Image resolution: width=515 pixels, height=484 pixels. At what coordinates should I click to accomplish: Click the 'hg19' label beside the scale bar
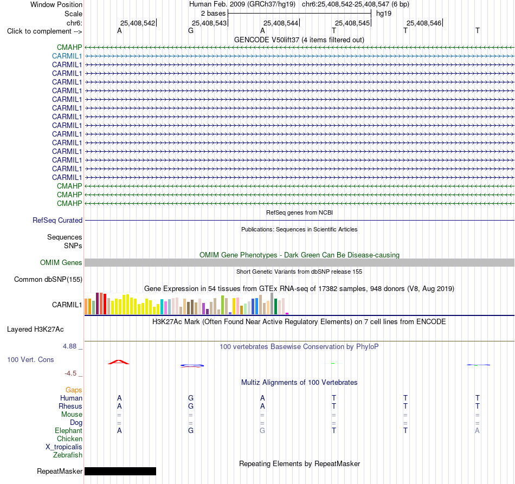(384, 14)
